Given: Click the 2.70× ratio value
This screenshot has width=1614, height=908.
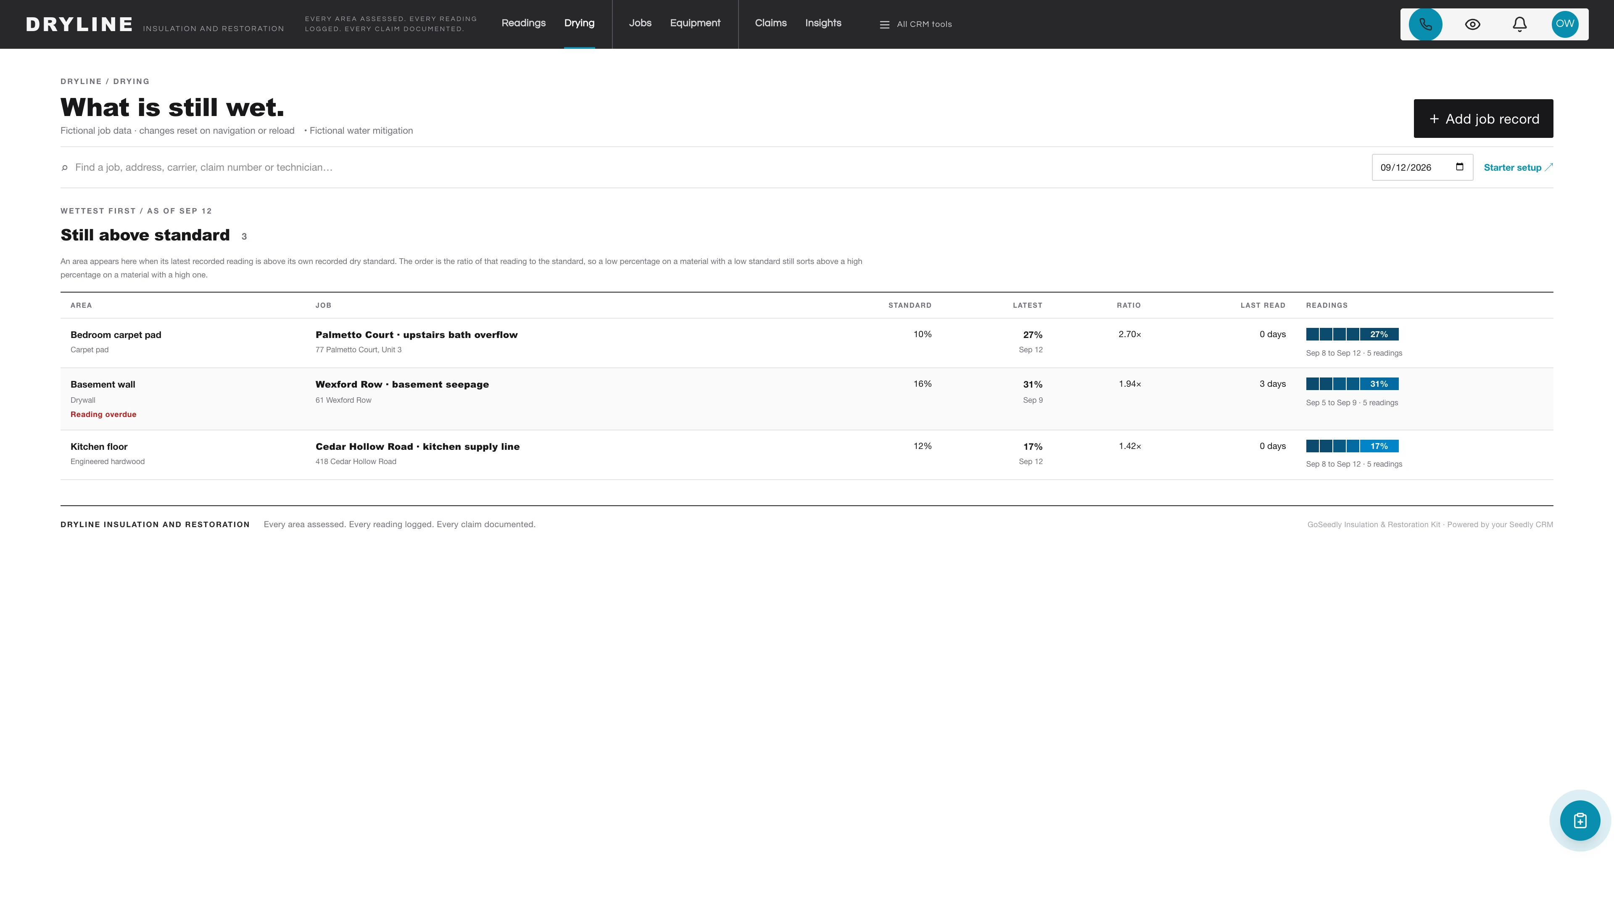Looking at the screenshot, I should 1130,334.
